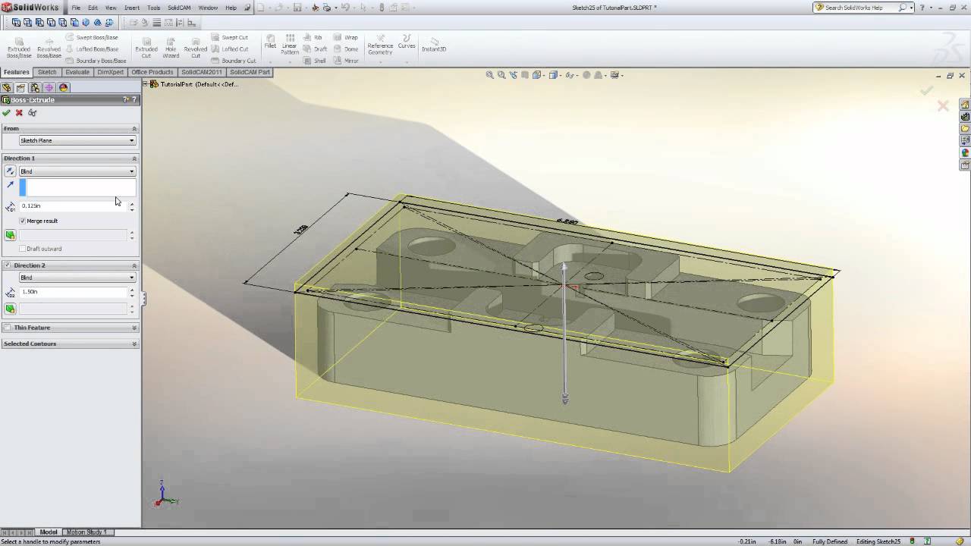The image size is (971, 546).
Task: Open Appearances task pane color-wheel icon
Action: 965,153
